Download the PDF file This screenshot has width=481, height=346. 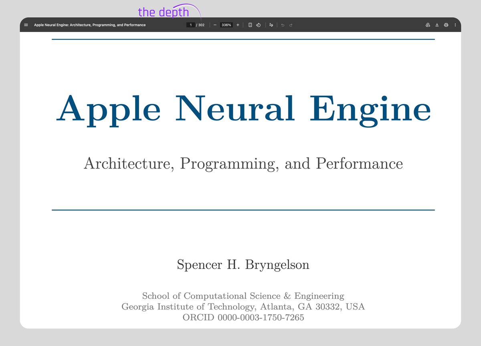tap(437, 25)
